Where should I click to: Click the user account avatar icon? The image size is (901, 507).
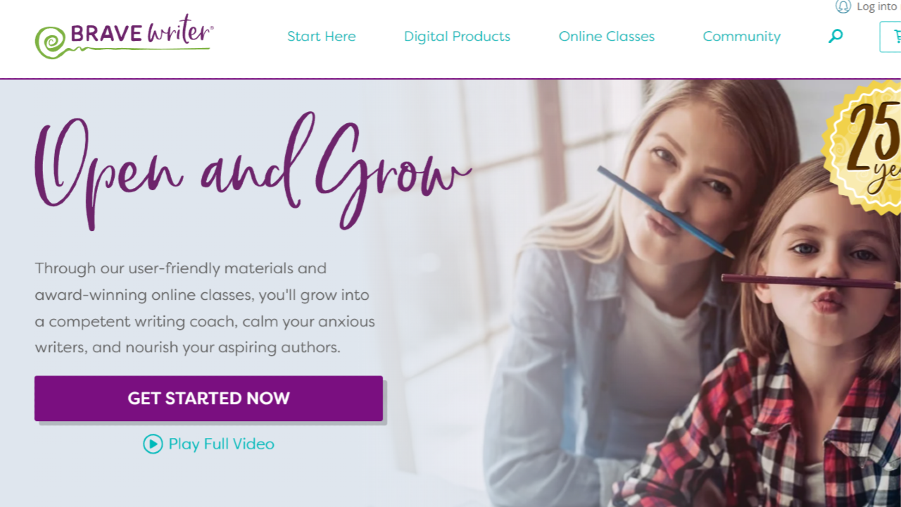click(x=843, y=6)
